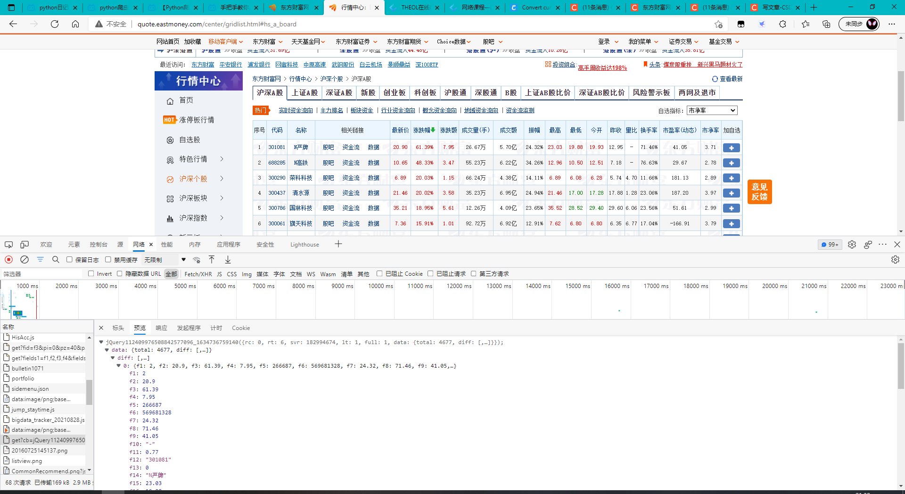Expand 特色行情 sidebar chevron
905x494 pixels.
(222, 159)
